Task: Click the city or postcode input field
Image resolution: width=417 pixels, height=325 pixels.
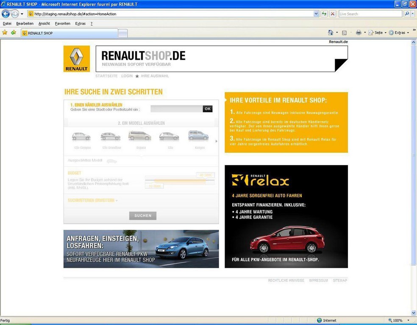Action: tap(177, 109)
